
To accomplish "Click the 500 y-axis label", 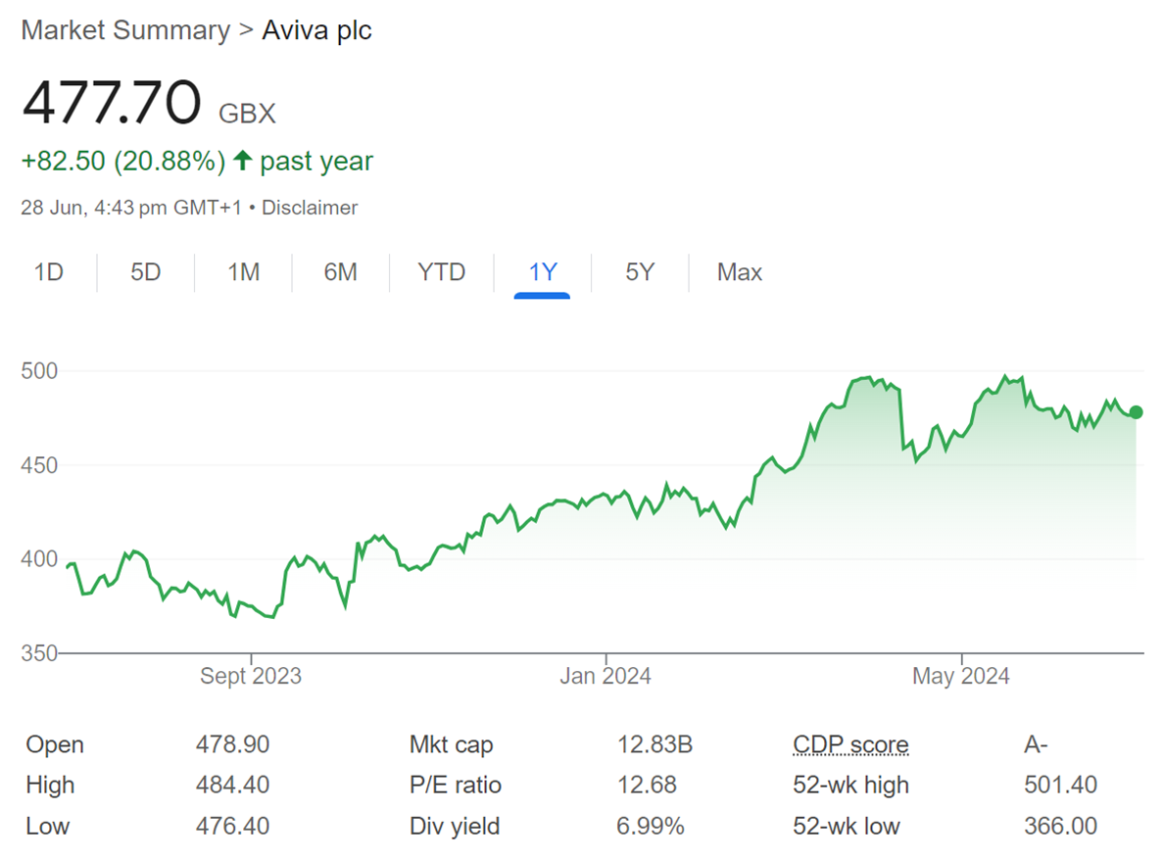I will tap(39, 371).
